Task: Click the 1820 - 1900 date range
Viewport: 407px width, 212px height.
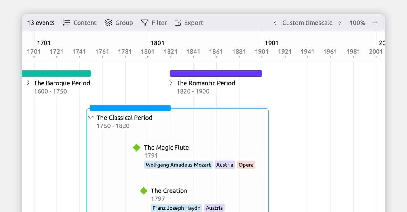Action: click(x=193, y=91)
